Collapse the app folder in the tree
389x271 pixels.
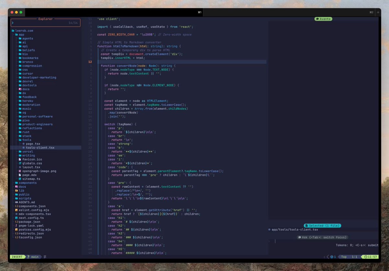pyautogui.click(x=21, y=34)
